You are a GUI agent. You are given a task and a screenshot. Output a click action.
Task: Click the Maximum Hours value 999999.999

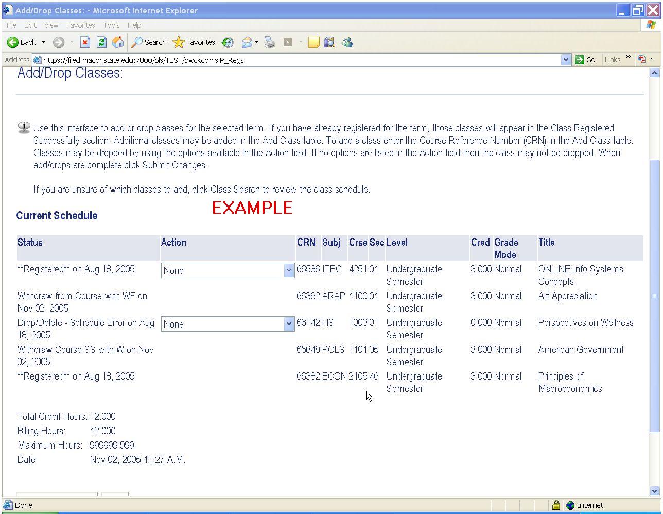tap(112, 446)
